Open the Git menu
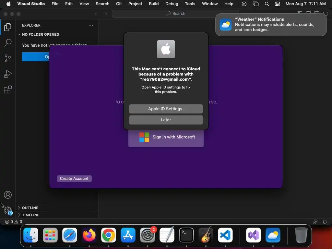Image resolution: width=332 pixels, height=249 pixels. (x=119, y=4)
